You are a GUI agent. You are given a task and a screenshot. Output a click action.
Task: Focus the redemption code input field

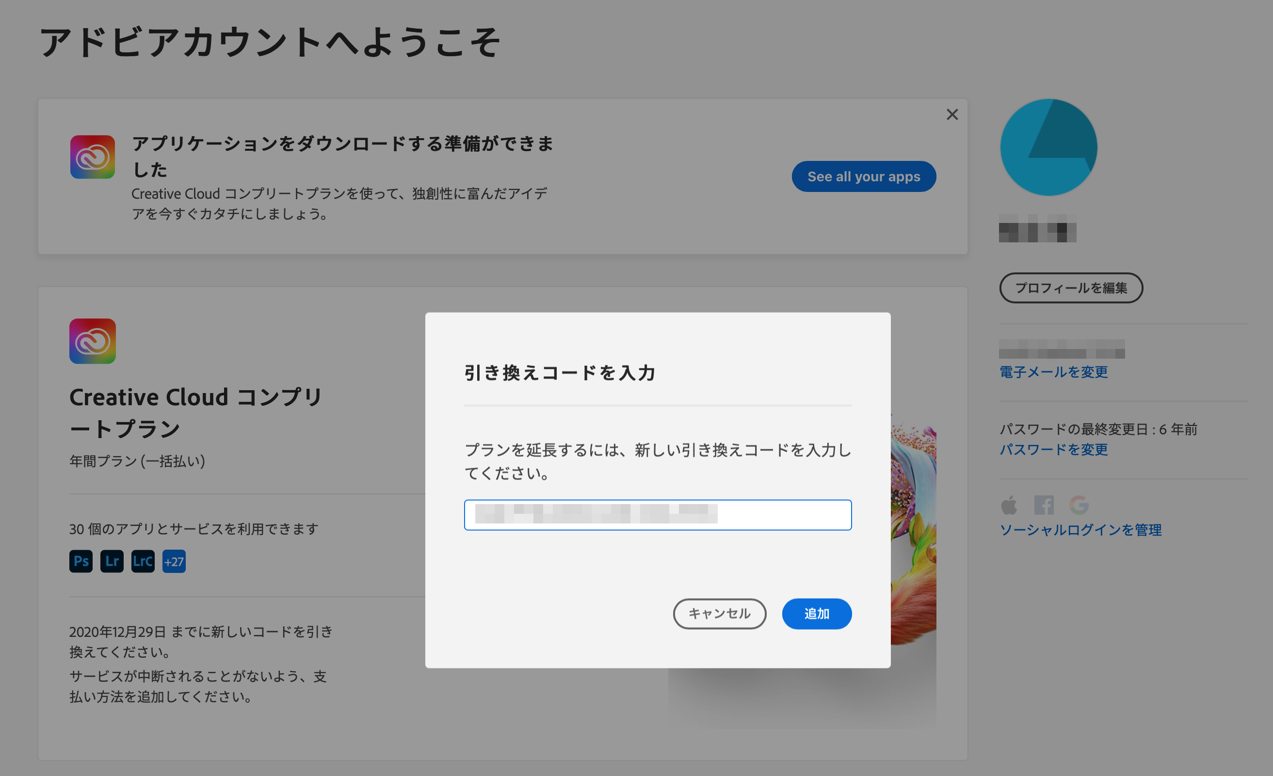click(658, 515)
